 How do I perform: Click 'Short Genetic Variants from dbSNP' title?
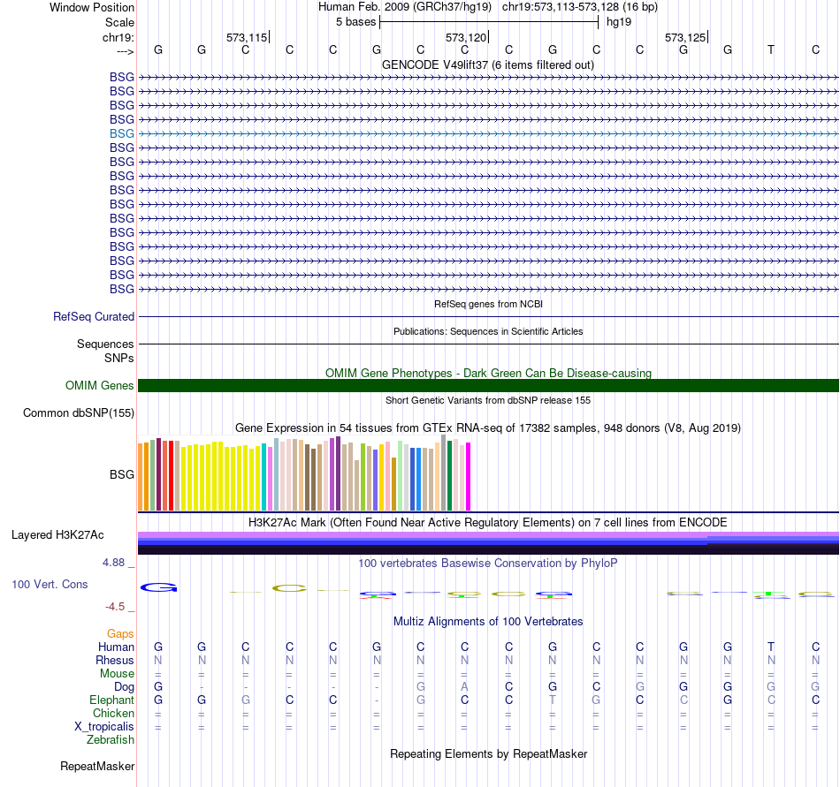488,400
